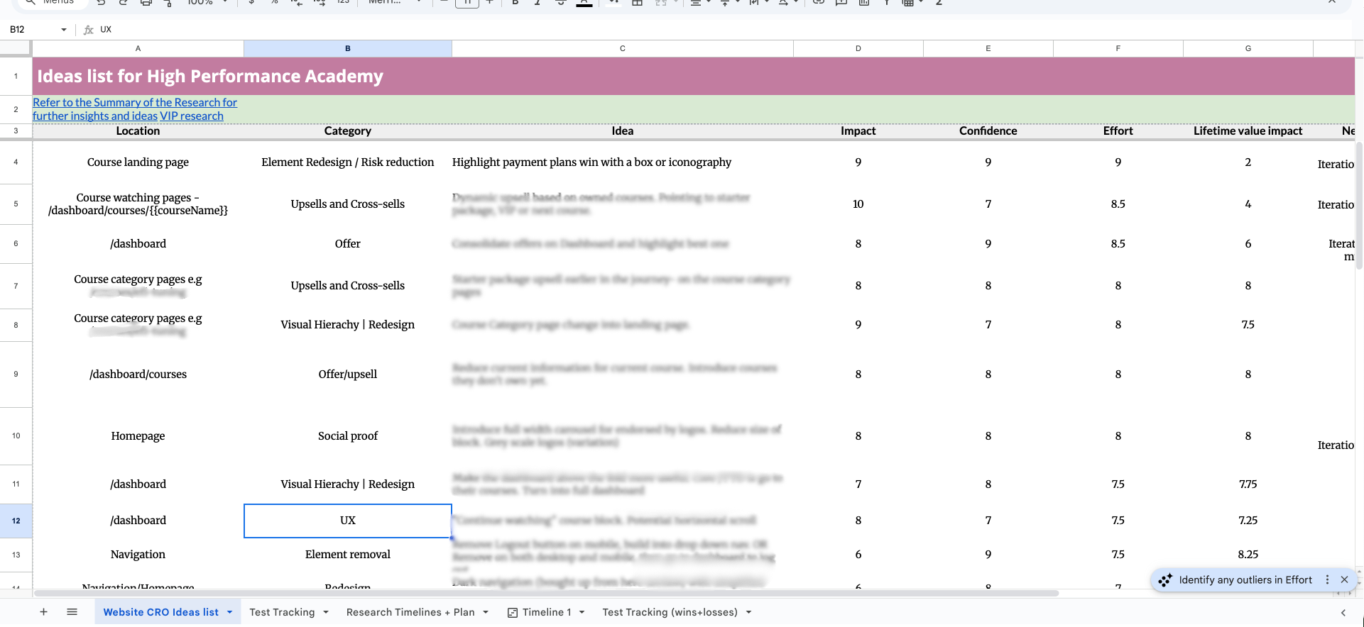The width and height of the screenshot is (1364, 627).
Task: Click the Location header cell
Action: pyautogui.click(x=138, y=131)
